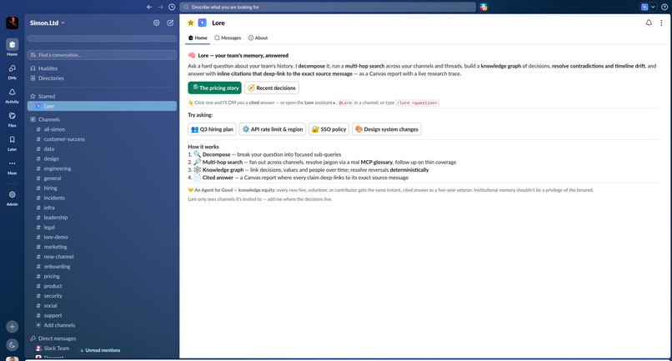Image resolution: width=672 pixels, height=361 pixels.
Task: Open the history clock icon
Action: (x=172, y=7)
